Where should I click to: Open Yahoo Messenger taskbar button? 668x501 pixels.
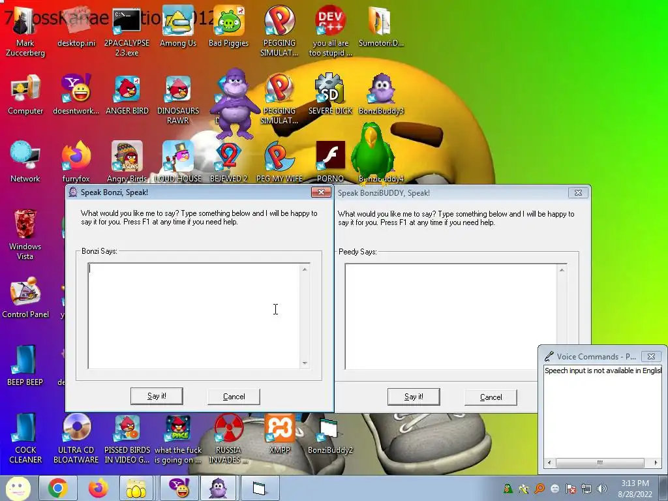pos(179,488)
